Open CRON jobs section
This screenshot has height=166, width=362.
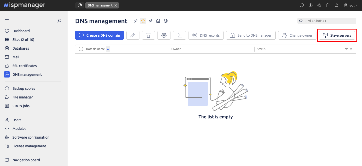coord(21,106)
